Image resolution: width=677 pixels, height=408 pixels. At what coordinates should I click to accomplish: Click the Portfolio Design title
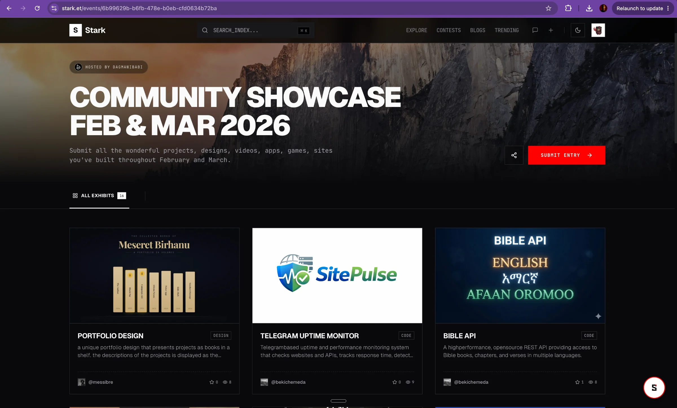pos(110,336)
